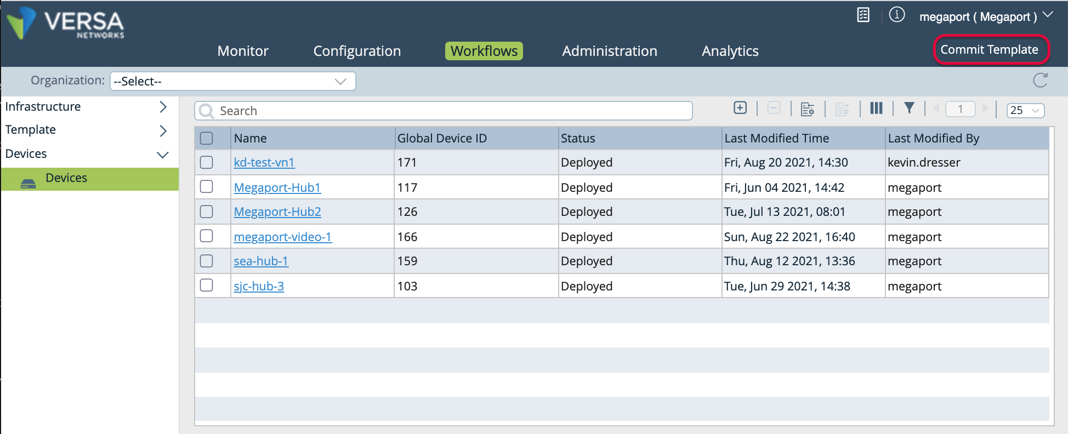The height and width of the screenshot is (434, 1068).
Task: Open the megaport-video-1 device link
Action: pos(282,237)
